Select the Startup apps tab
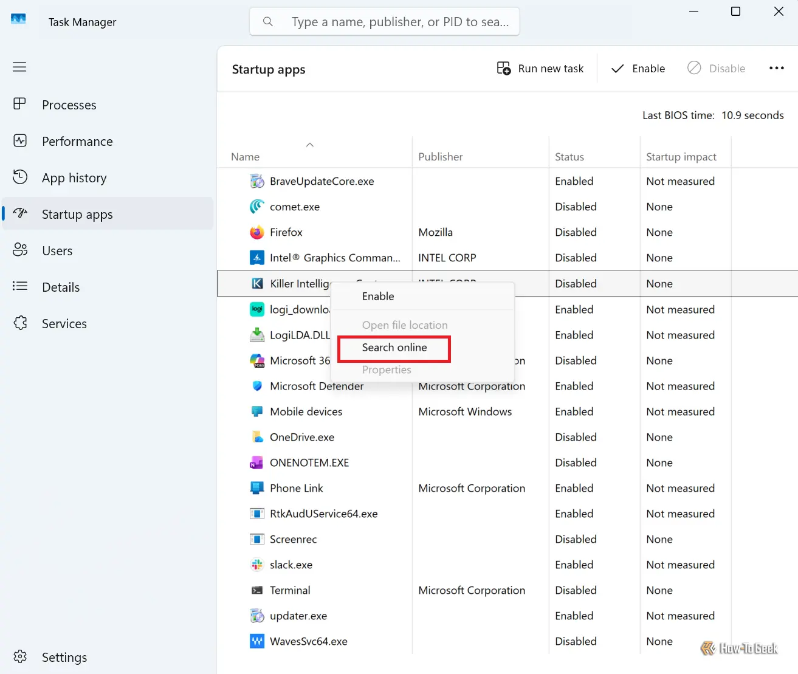Viewport: 798px width, 674px height. pos(108,214)
